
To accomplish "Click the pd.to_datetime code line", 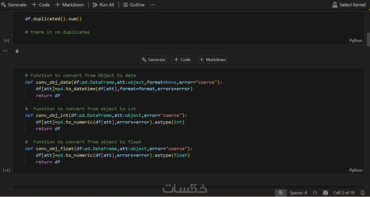I will coord(114,89).
